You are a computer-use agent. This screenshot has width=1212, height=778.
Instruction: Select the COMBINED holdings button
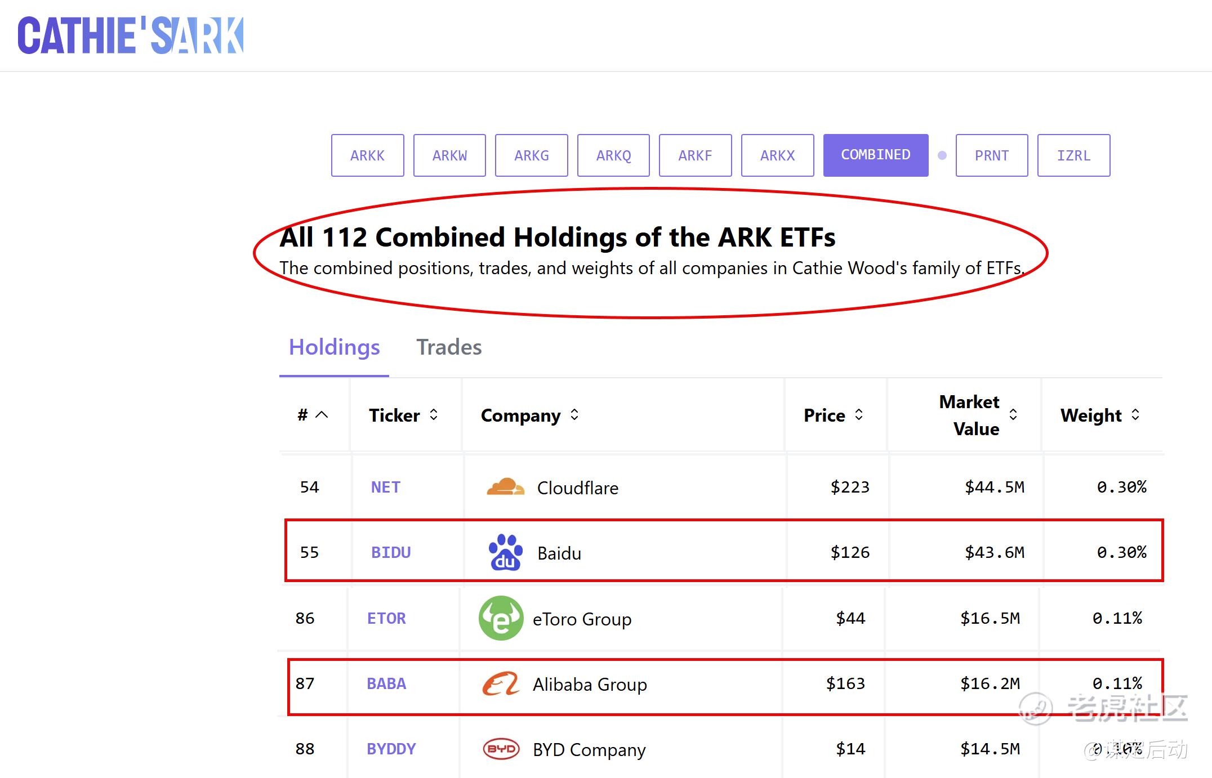point(875,155)
